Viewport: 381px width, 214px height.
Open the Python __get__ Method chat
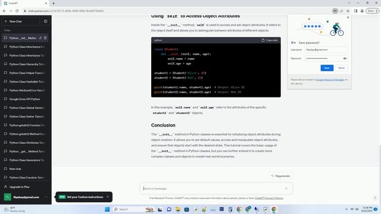pos(25,152)
